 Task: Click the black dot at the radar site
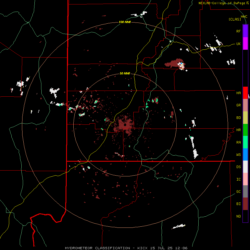(125, 125)
